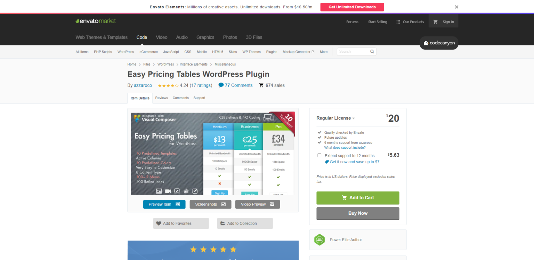Click the folder icon on Add to Collection

click(223, 223)
